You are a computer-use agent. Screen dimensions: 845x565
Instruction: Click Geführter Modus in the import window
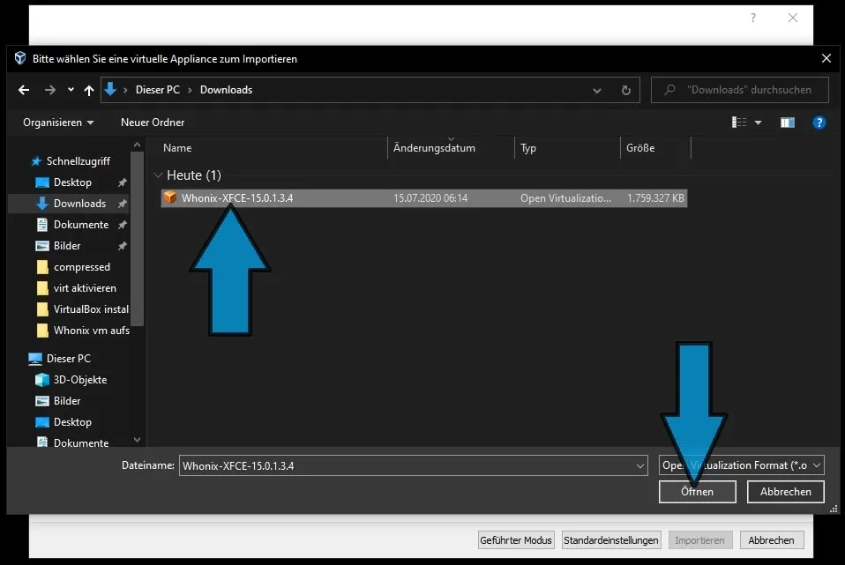pyautogui.click(x=515, y=540)
